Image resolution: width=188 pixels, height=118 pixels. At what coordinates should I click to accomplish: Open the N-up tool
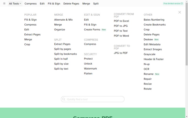147,64
